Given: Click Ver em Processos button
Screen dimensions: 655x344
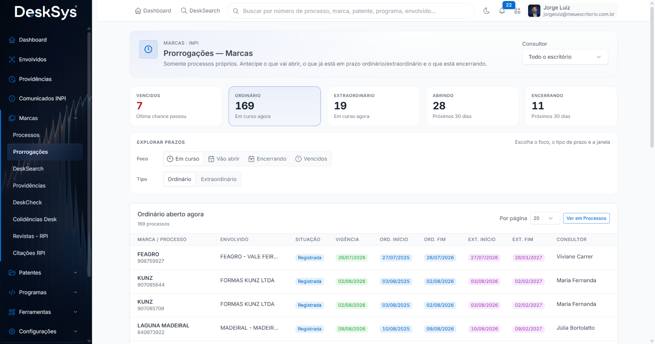Looking at the screenshot, I should (x=586, y=218).
